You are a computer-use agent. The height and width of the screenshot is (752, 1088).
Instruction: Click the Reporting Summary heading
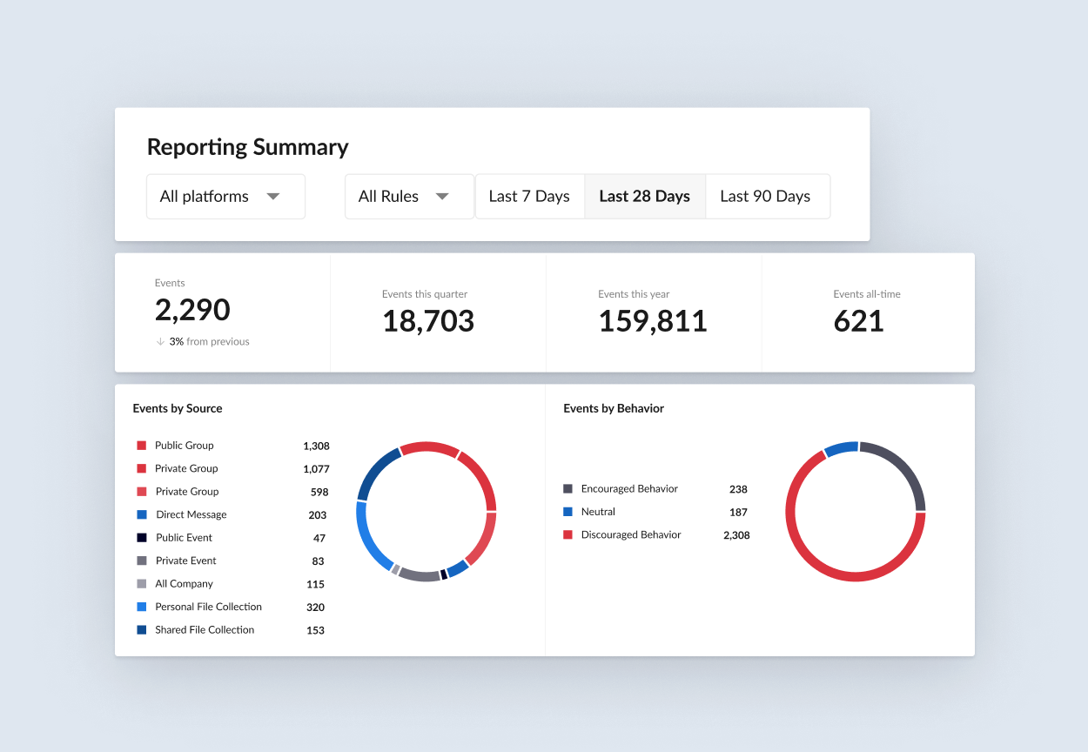click(248, 147)
